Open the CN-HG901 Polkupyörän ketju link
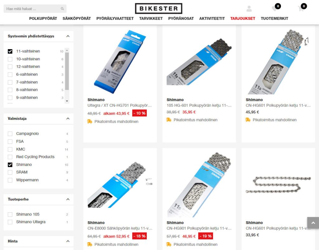Image resolution: width=319 pixels, height=250 pixels. 199,228
